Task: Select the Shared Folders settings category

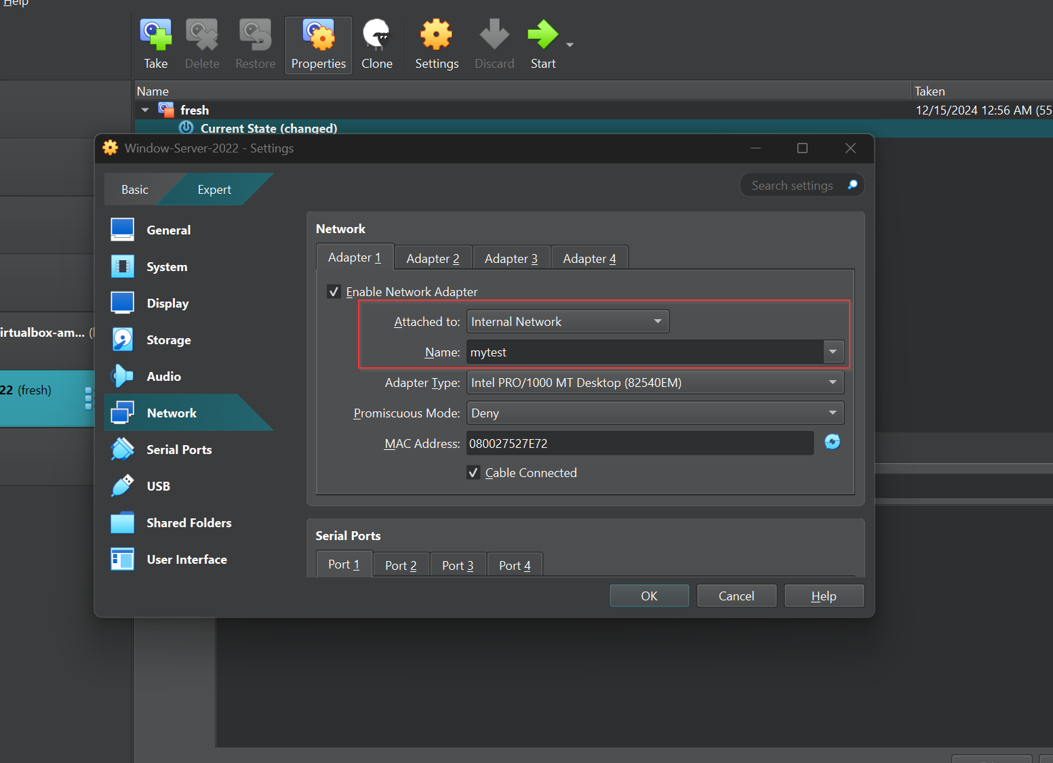Action: [x=188, y=523]
